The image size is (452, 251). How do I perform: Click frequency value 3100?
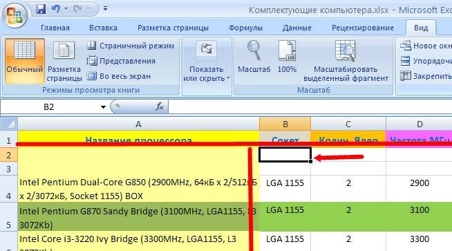click(x=420, y=210)
